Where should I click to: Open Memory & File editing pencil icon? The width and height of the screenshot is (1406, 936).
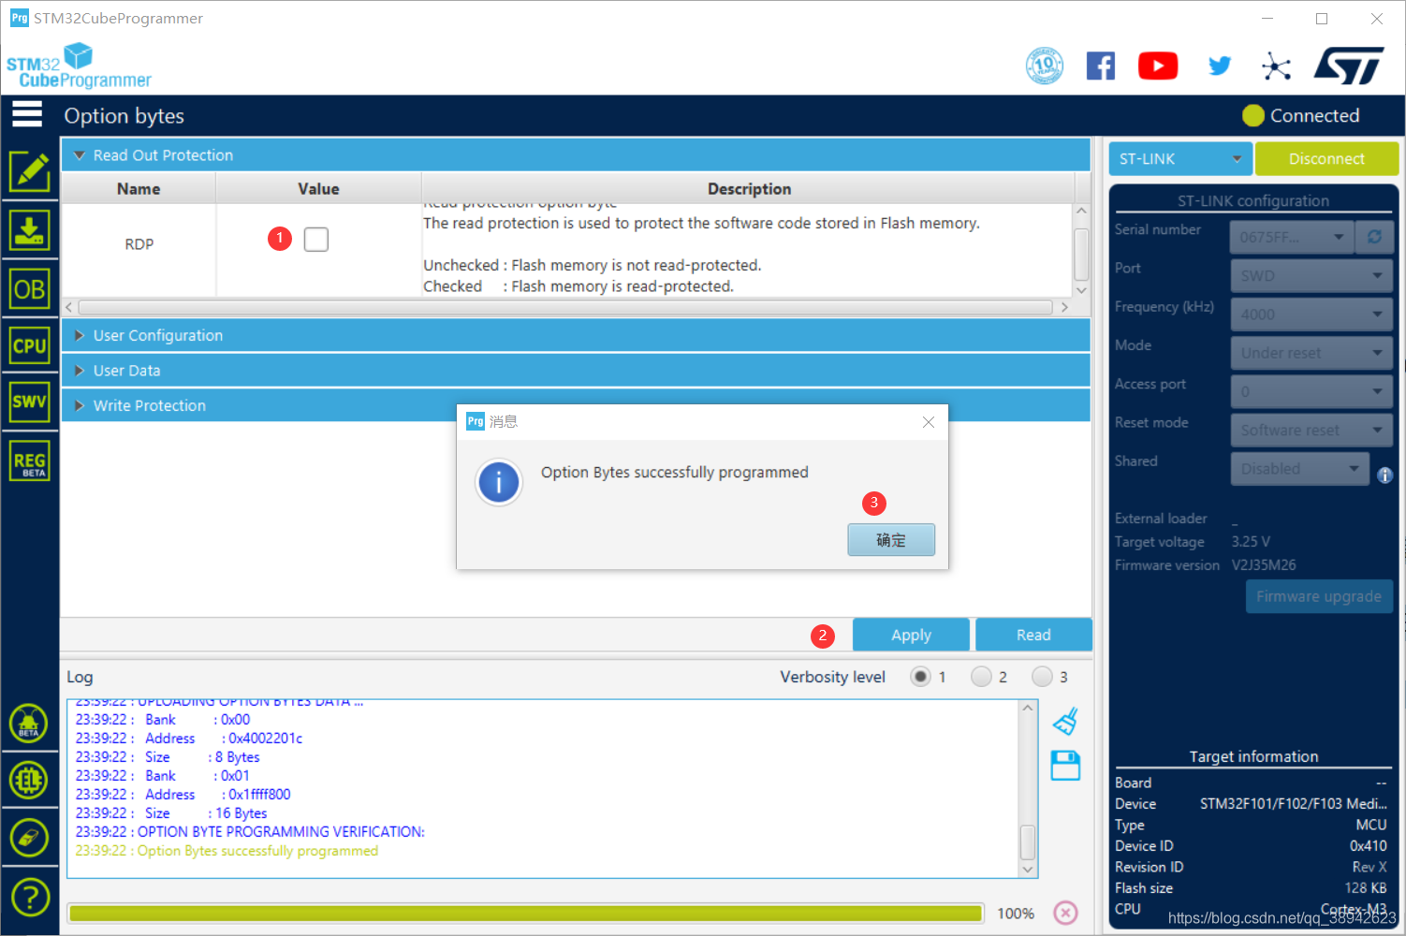(x=30, y=171)
